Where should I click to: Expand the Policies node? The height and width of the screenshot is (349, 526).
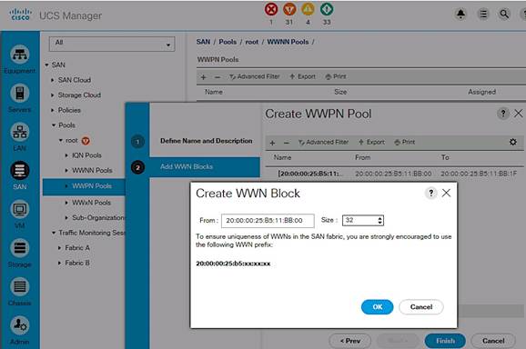tap(53, 110)
